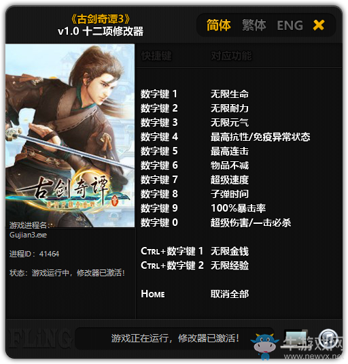Toggle 无限生命 cheat option
The image size is (348, 364).
pos(230,94)
